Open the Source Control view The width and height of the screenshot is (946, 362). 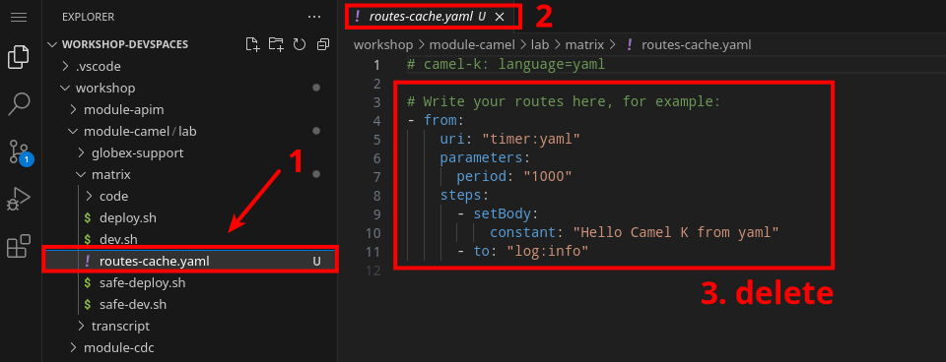(19, 152)
